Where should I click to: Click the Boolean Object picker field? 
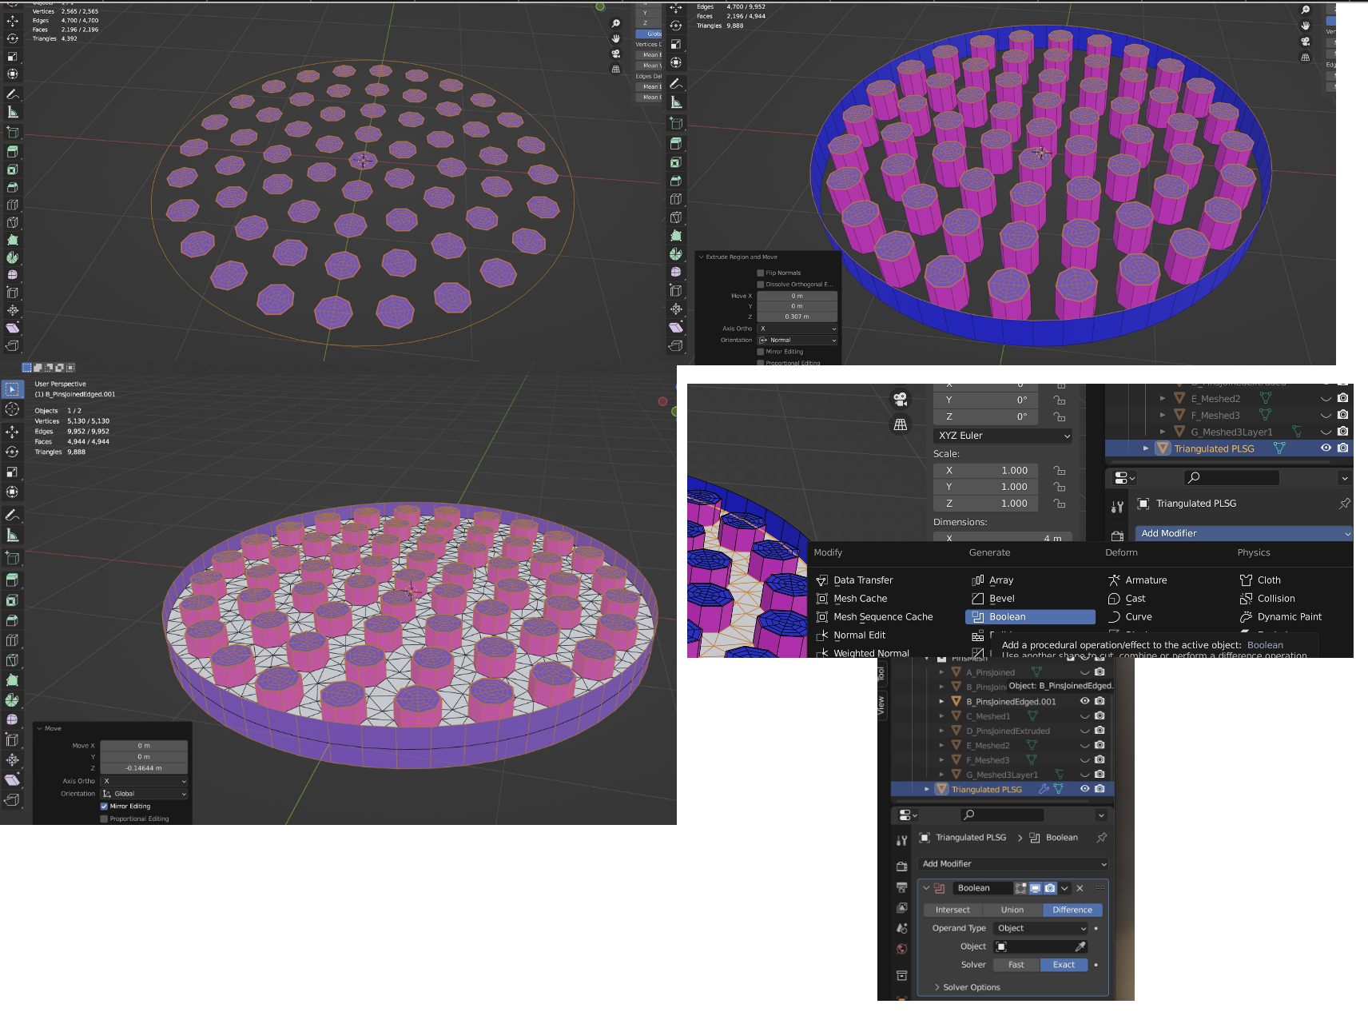(x=1040, y=946)
